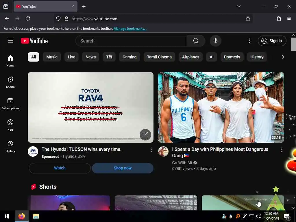
Task: Bookmark this page with star icon
Action: pyautogui.click(x=248, y=18)
